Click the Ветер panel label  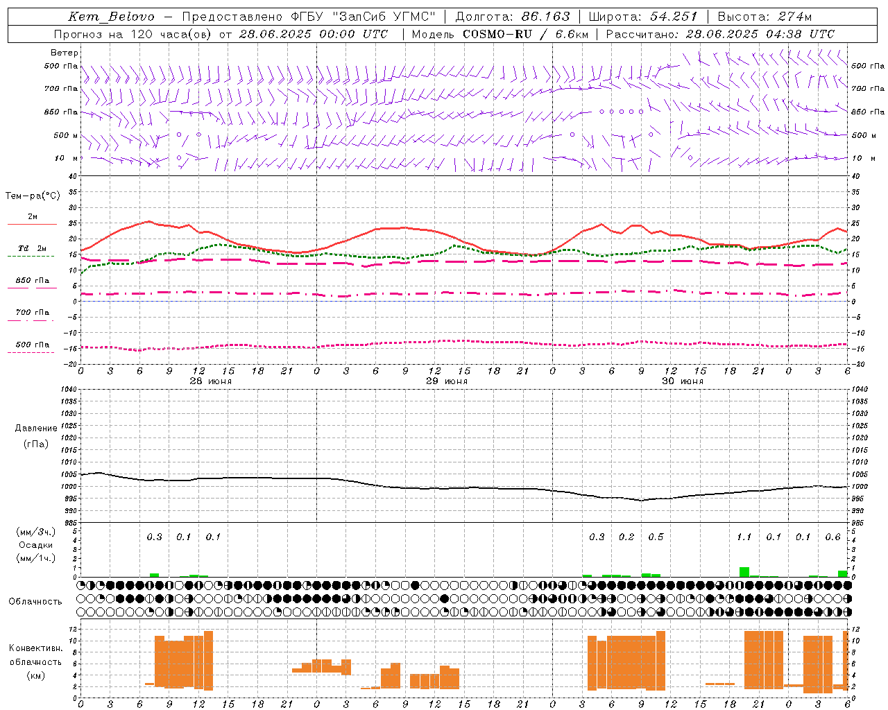tap(65, 53)
